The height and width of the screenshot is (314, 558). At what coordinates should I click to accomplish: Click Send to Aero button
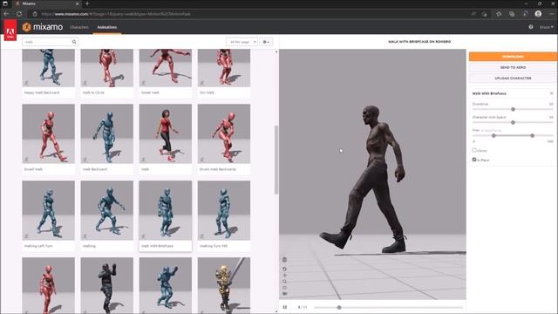coord(513,67)
